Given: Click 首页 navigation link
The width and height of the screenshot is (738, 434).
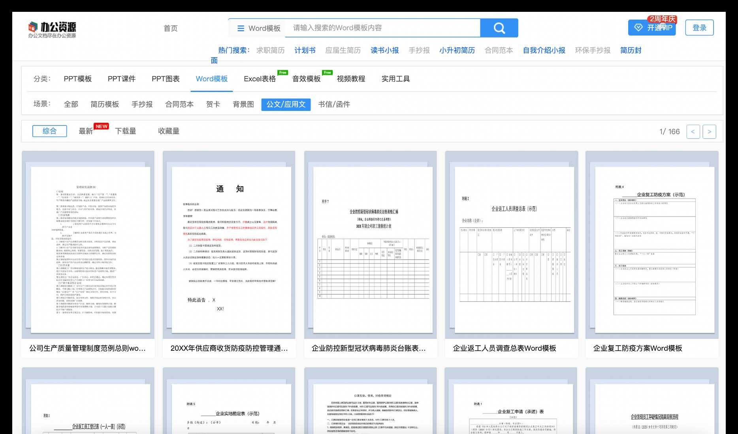Looking at the screenshot, I should pyautogui.click(x=171, y=28).
